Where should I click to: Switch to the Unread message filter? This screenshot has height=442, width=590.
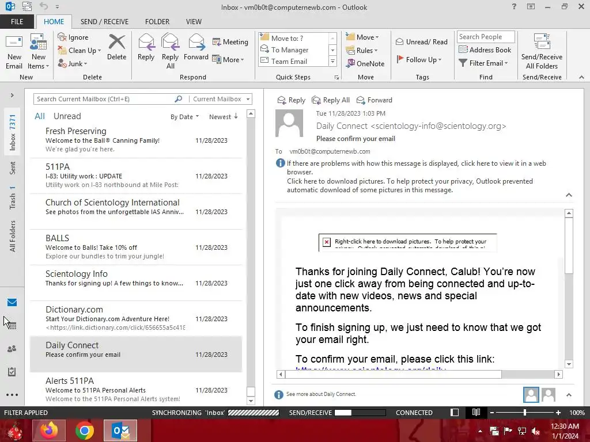(x=67, y=116)
